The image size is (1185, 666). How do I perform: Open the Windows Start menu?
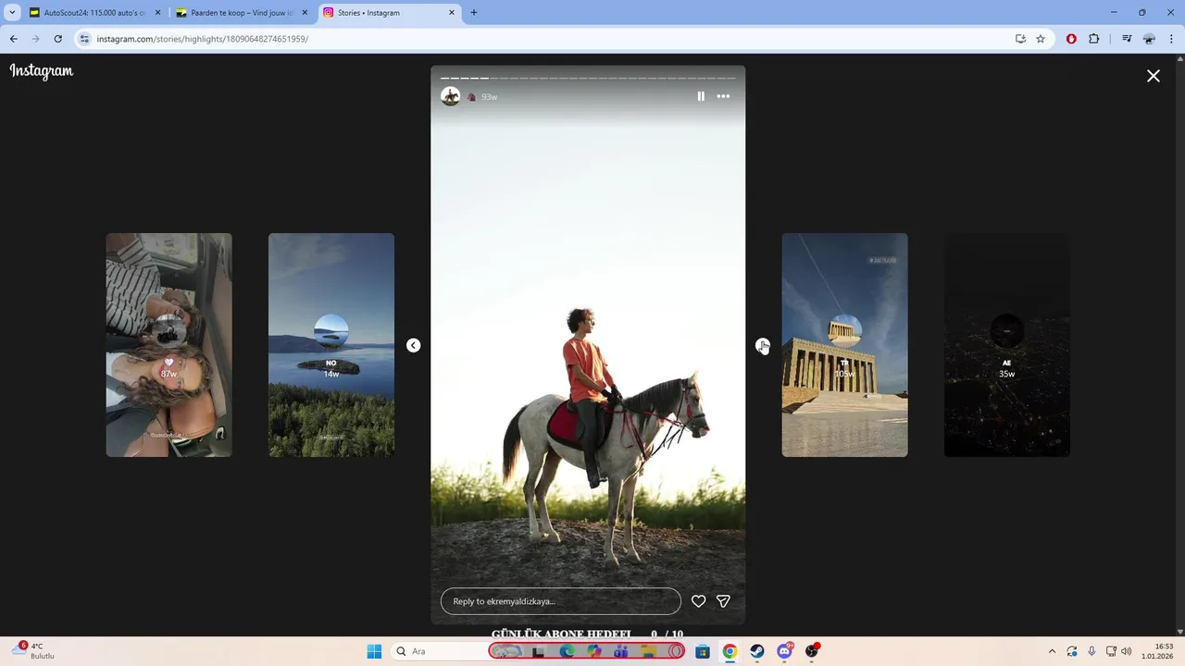tap(374, 651)
